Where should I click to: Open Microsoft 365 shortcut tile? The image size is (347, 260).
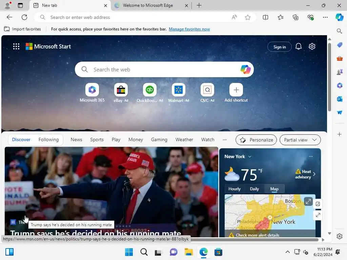pos(92,90)
